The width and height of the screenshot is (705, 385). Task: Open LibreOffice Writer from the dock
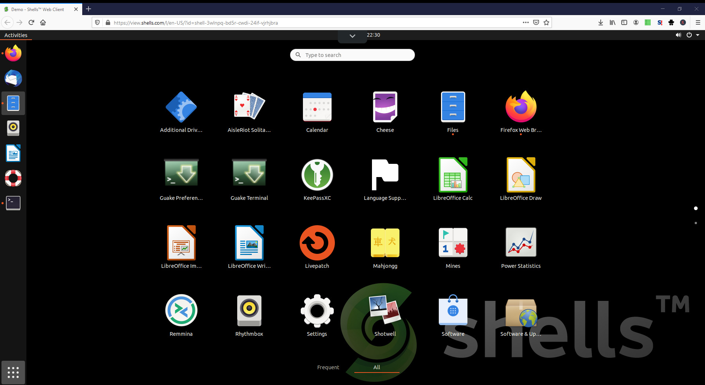pyautogui.click(x=13, y=153)
